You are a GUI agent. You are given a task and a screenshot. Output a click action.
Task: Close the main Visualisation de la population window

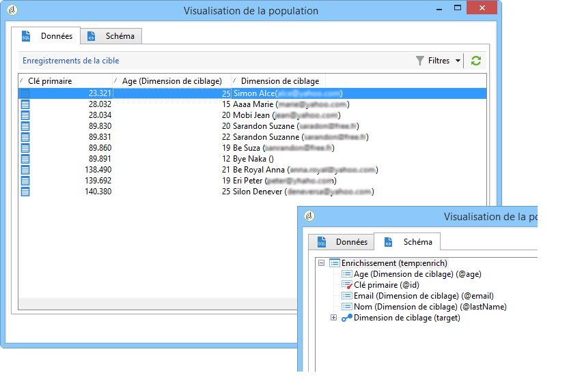[x=482, y=7]
